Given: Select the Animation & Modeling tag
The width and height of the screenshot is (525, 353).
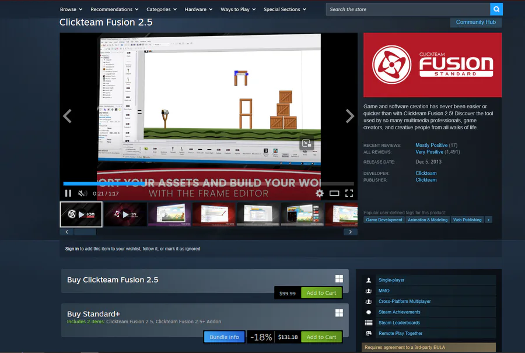Looking at the screenshot, I should click(428, 220).
